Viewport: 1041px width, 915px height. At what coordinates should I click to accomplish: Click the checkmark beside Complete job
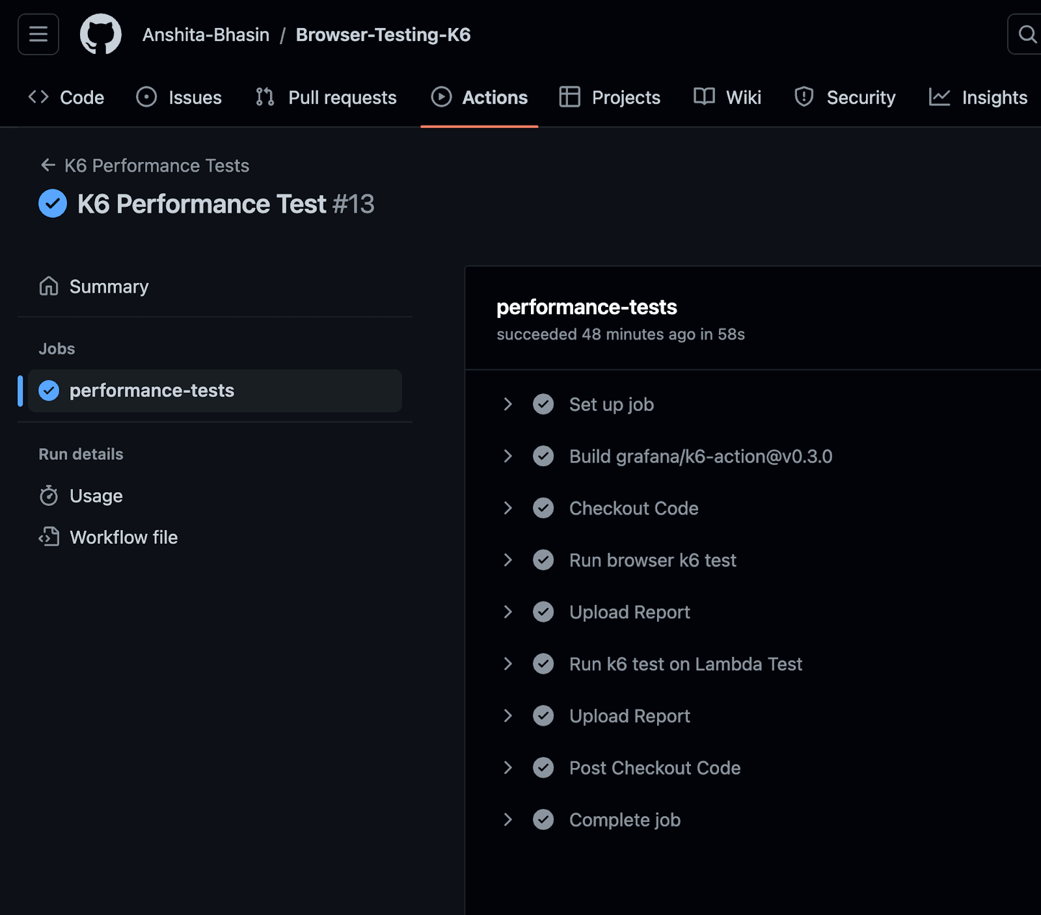pyautogui.click(x=543, y=819)
